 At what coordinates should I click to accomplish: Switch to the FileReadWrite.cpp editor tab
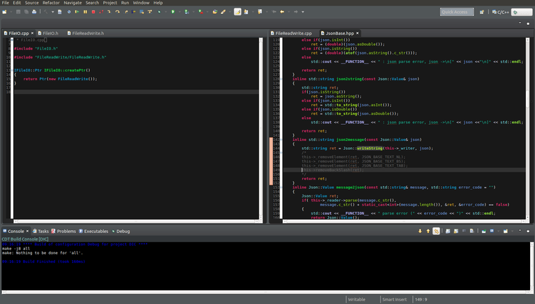coord(291,33)
